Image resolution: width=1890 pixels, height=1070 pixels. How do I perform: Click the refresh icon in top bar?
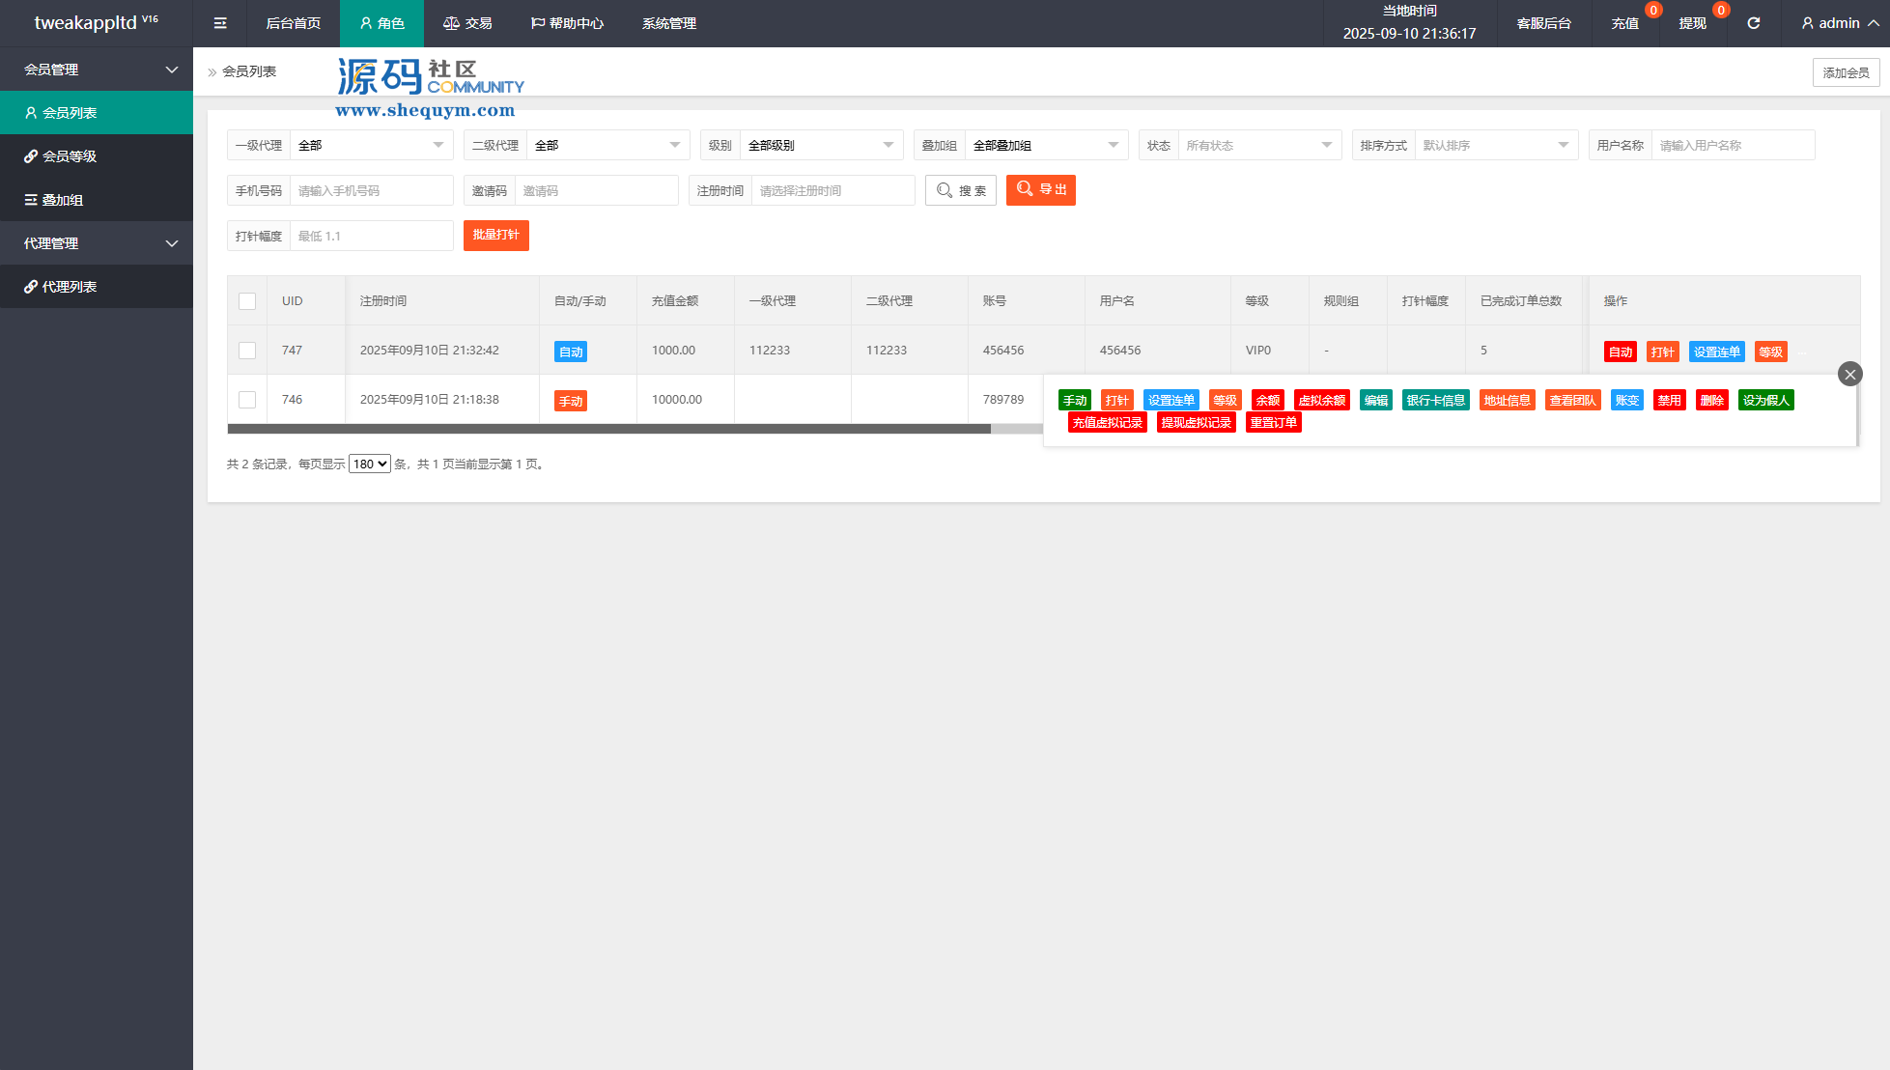point(1753,23)
